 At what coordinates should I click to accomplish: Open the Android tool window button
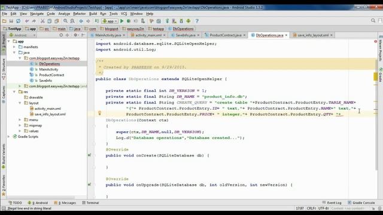[38, 203]
